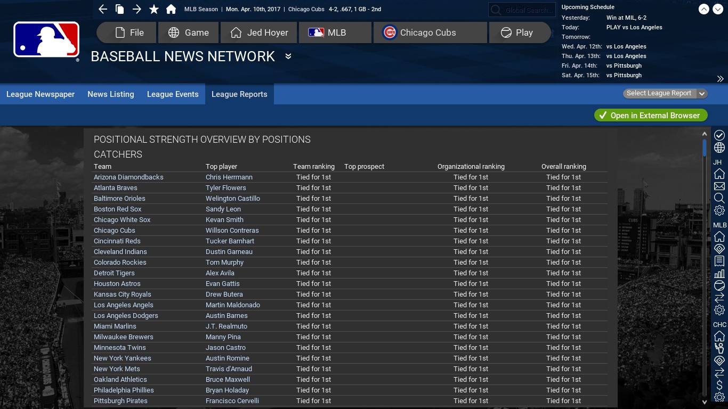
Task: Expand the Baseball News Network title chevron
Action: pyautogui.click(x=288, y=56)
